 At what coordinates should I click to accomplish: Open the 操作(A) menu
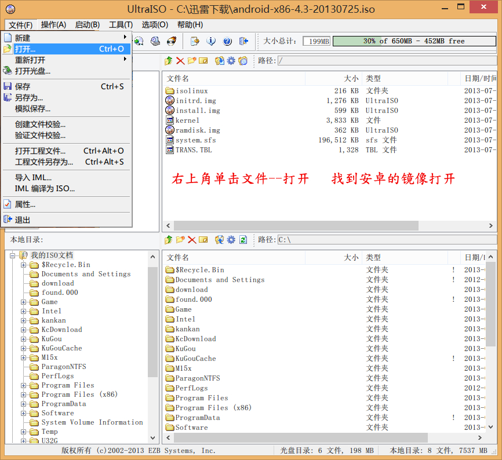click(x=53, y=25)
